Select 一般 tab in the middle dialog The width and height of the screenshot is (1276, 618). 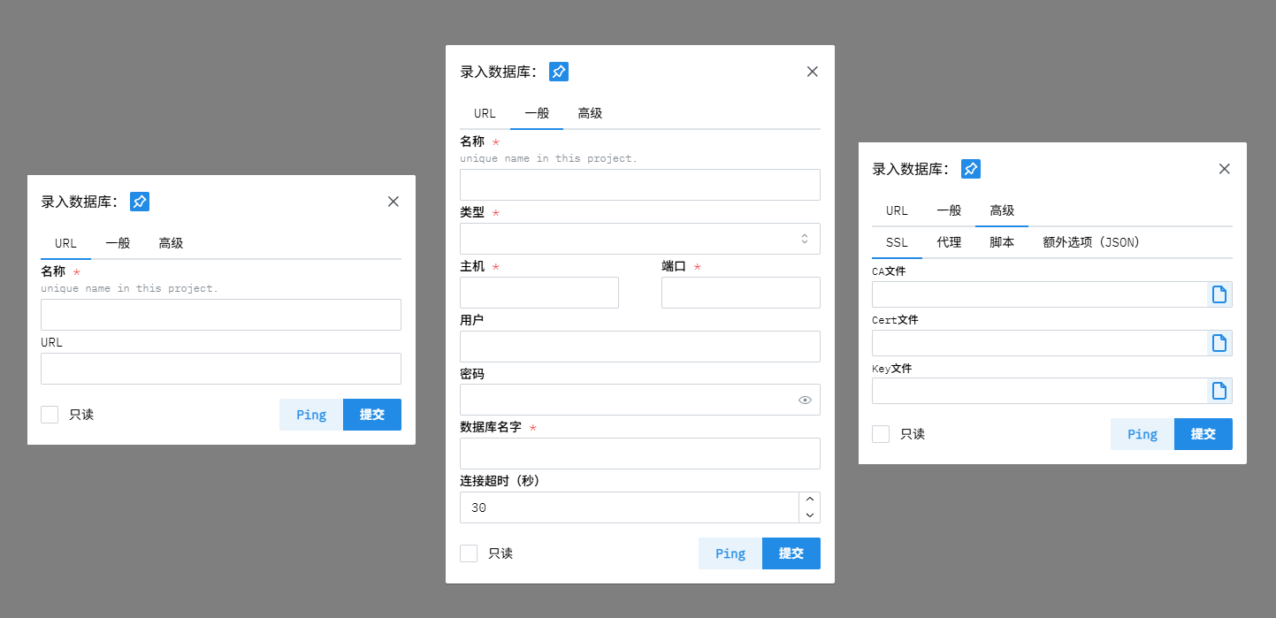click(537, 113)
